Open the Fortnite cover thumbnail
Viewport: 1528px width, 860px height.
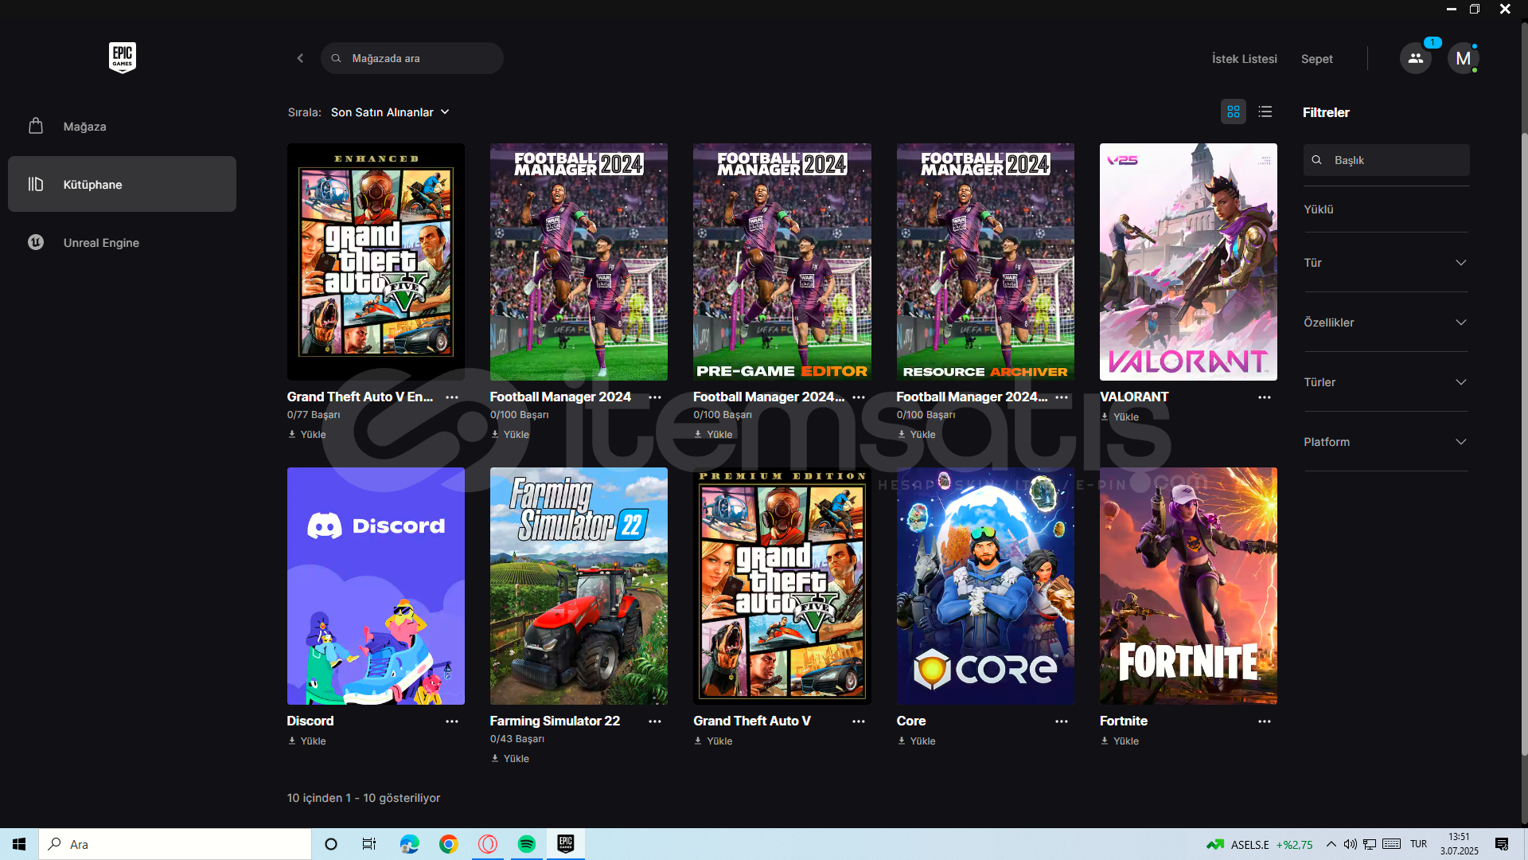click(x=1188, y=586)
